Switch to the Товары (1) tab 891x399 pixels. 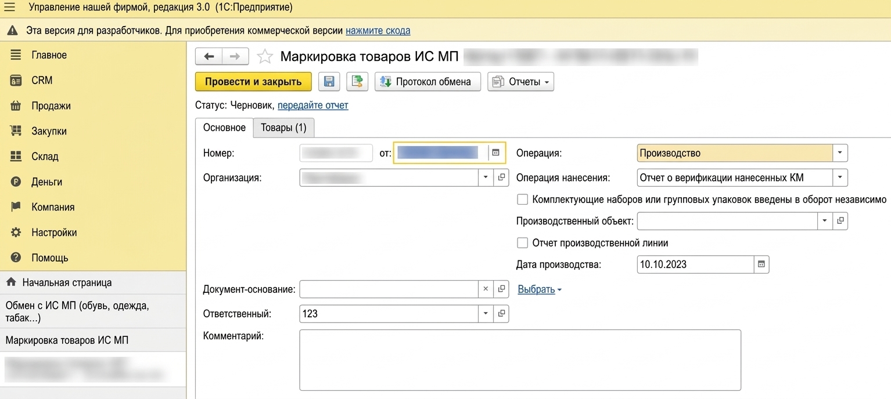click(283, 128)
